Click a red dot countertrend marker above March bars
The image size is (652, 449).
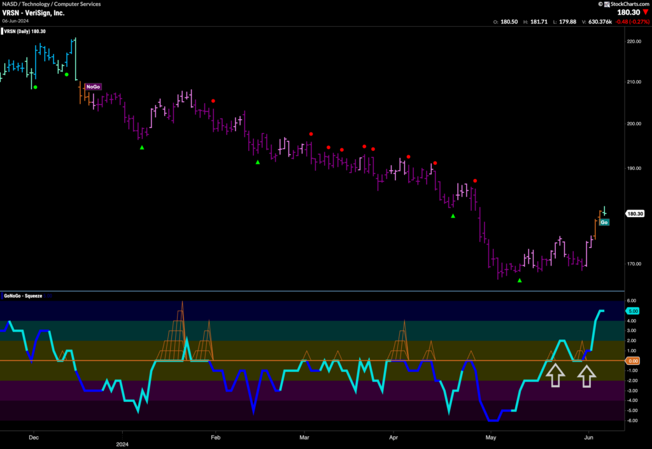point(311,134)
